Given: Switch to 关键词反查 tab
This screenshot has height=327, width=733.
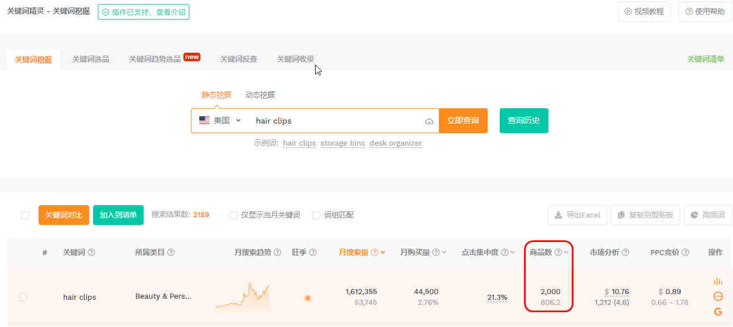Looking at the screenshot, I should click(x=238, y=59).
